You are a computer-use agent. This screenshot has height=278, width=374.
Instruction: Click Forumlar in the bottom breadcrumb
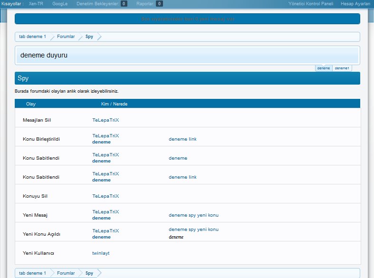pos(66,273)
